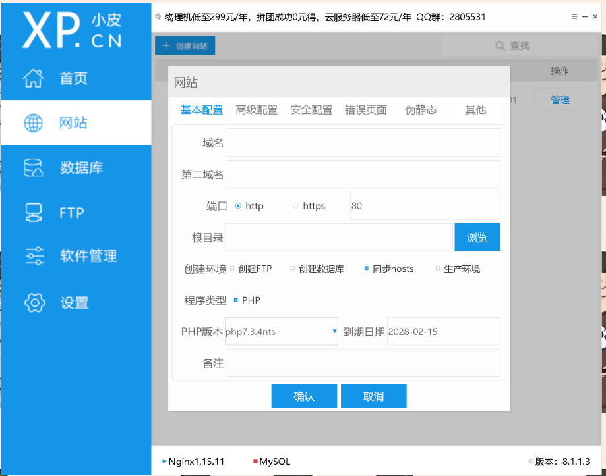Image resolution: width=606 pixels, height=476 pixels.
Task: Click the 管理 manage button
Action: point(560,100)
